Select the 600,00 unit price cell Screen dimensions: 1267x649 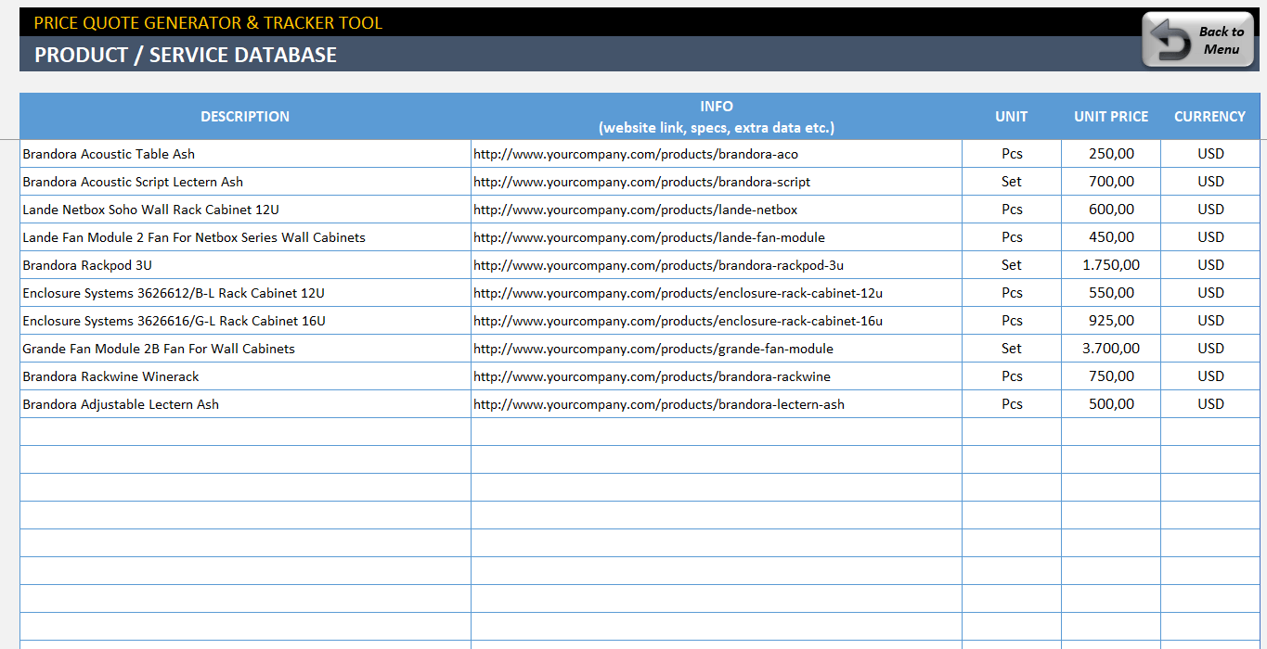coord(1111,210)
